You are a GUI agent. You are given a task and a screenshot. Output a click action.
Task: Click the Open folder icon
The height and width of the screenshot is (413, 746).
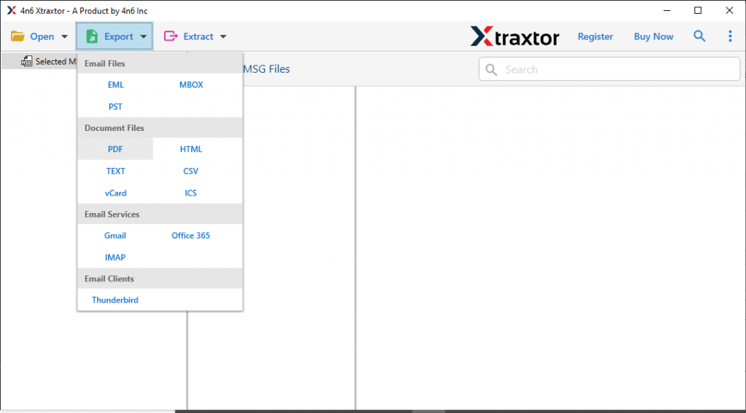[17, 36]
